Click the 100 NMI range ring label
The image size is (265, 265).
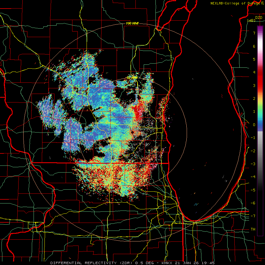pyautogui.click(x=132, y=23)
